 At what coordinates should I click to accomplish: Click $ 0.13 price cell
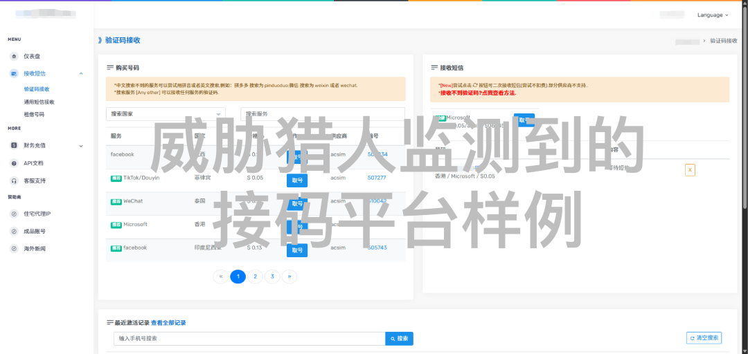coord(254,248)
